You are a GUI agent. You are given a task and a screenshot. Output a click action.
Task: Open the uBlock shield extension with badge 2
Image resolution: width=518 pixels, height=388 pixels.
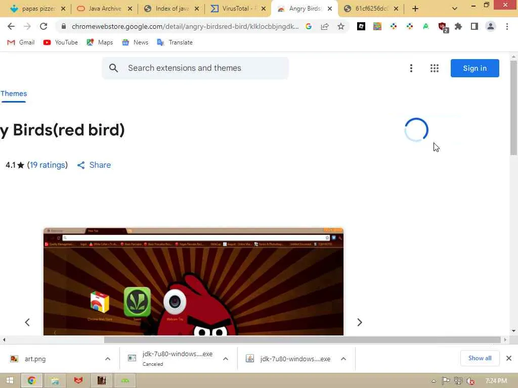tap(443, 27)
